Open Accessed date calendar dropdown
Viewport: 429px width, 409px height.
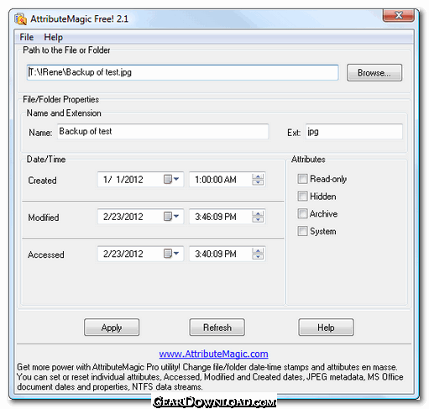point(171,254)
